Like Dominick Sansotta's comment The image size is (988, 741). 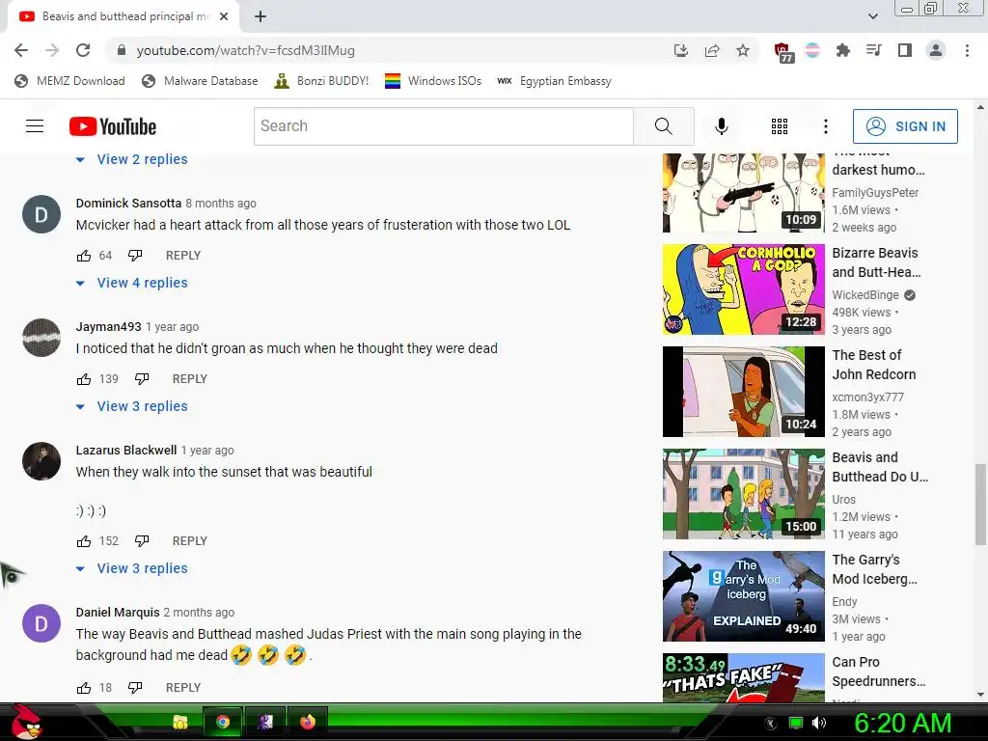[84, 255]
